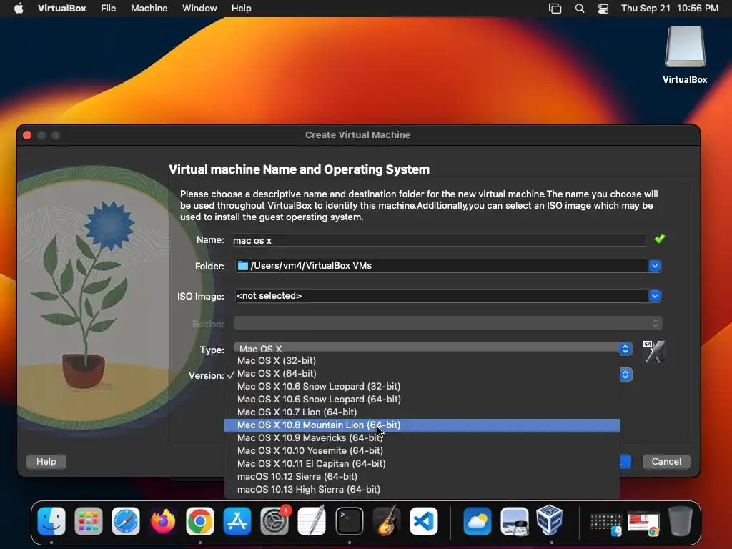Open Finder from the dock
This screenshot has width=732, height=549.
[51, 521]
